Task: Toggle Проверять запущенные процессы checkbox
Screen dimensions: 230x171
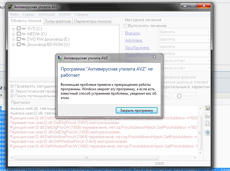Action: point(12,86)
